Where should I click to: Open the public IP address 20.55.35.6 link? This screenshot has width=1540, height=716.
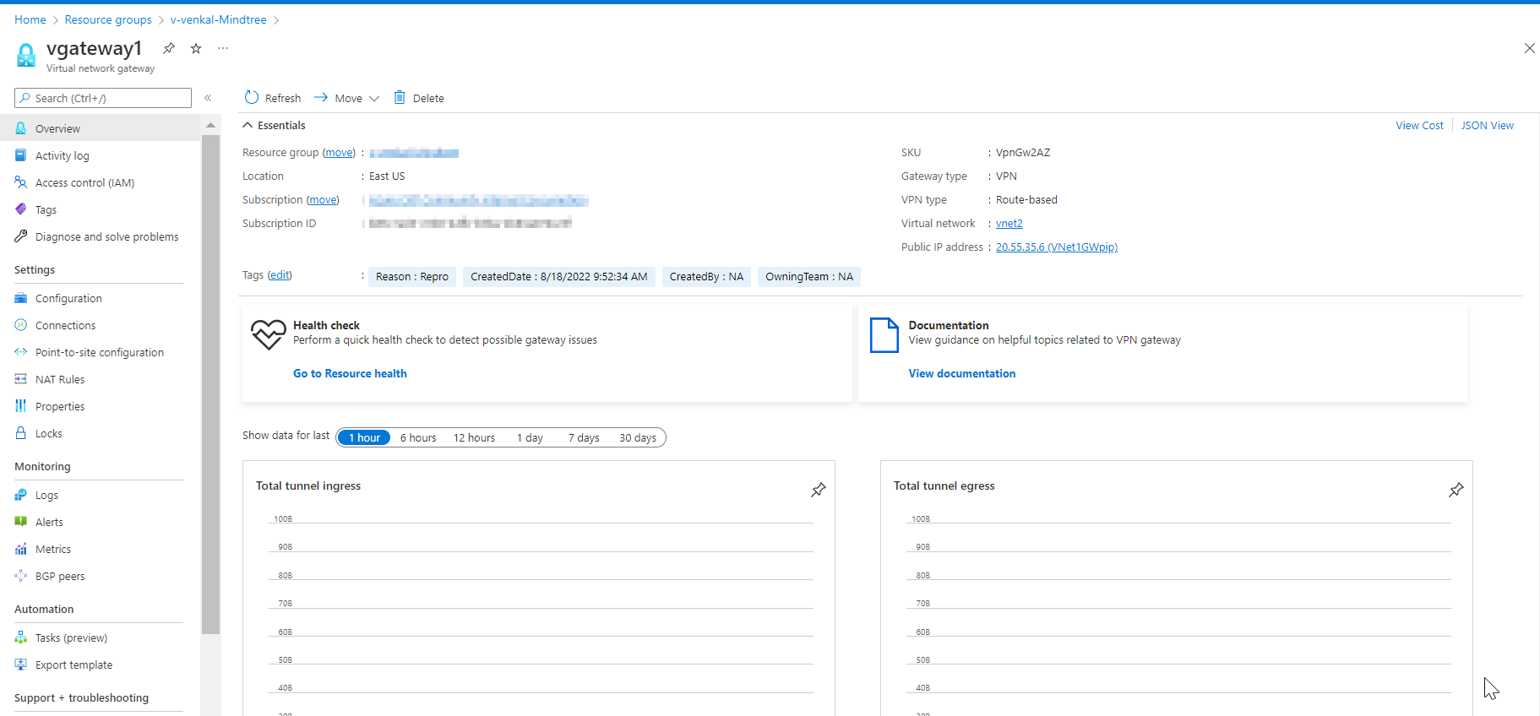(1056, 247)
